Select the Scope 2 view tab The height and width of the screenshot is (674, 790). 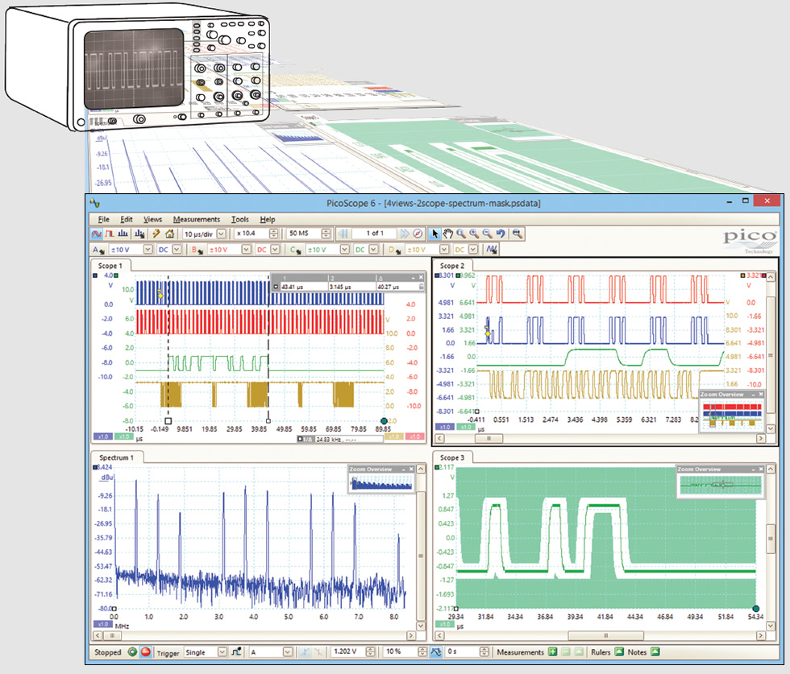[452, 265]
